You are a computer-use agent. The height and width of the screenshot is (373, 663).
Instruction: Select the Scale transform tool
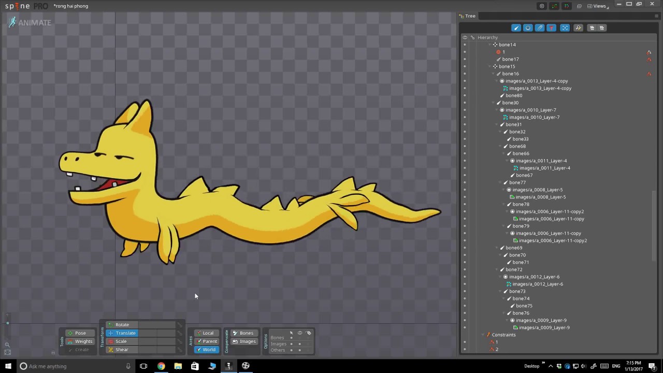(121, 341)
